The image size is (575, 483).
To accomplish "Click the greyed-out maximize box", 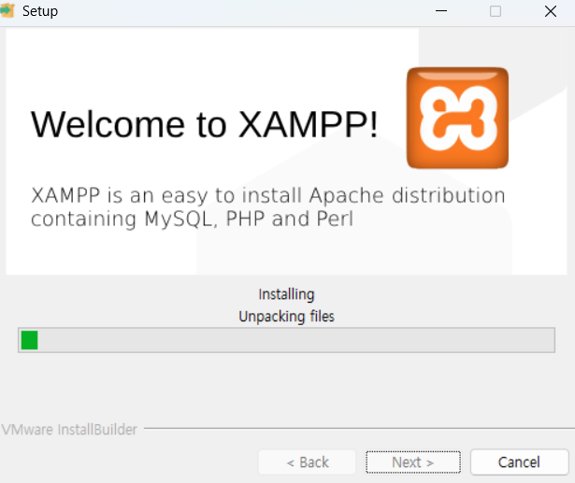I will tap(496, 11).
